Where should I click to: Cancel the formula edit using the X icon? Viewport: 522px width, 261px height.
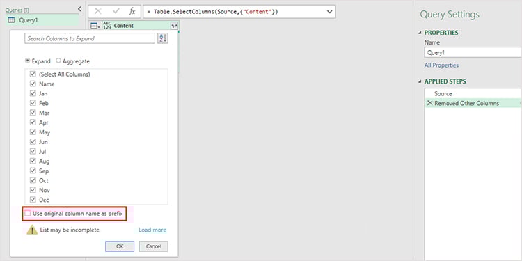tap(97, 11)
